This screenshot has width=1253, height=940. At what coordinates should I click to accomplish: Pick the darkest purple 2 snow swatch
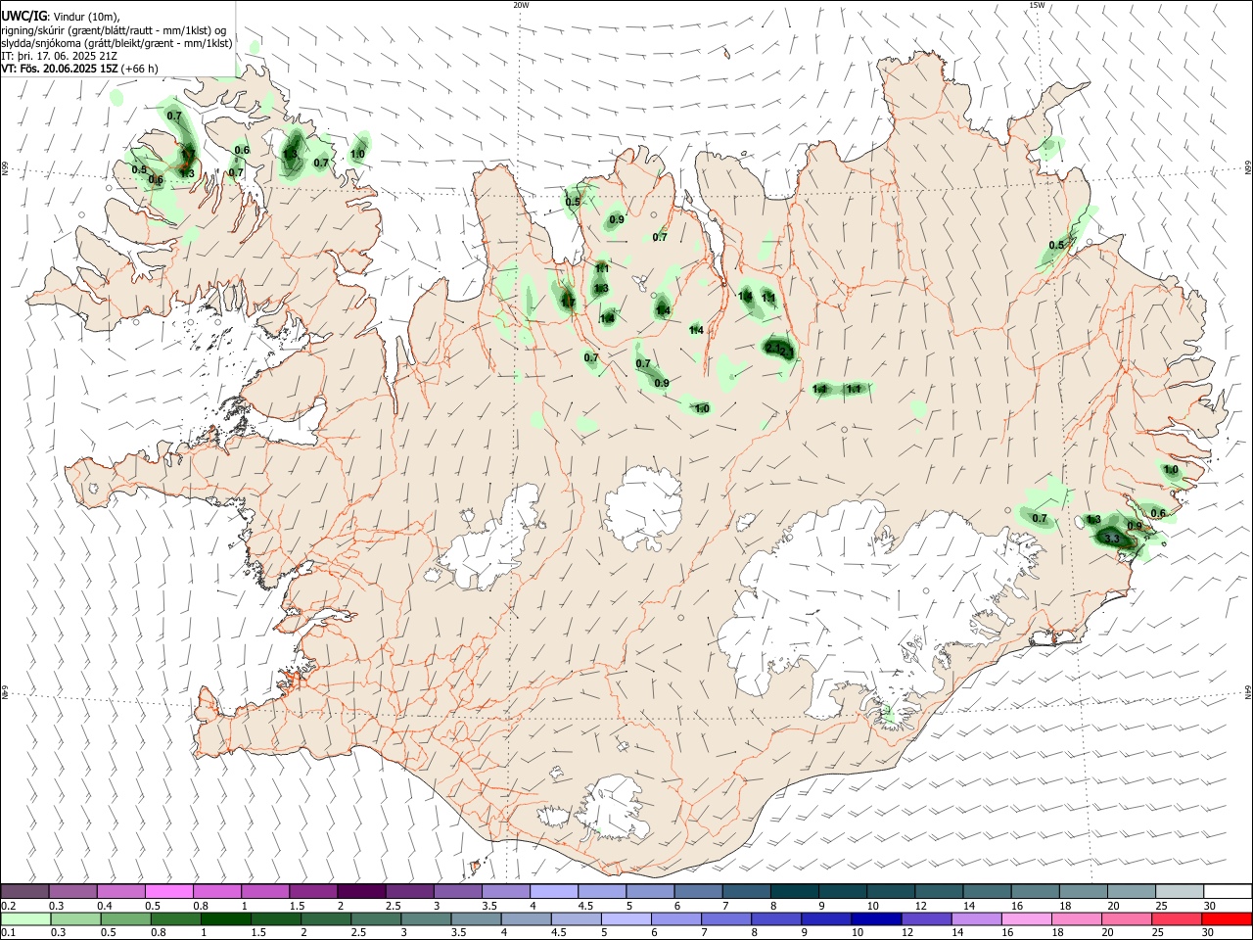[x=361, y=891]
